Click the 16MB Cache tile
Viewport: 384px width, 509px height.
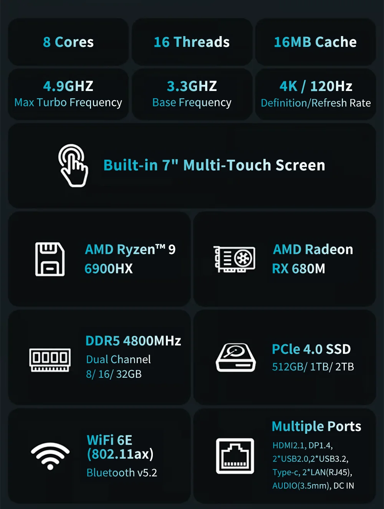[316, 42]
